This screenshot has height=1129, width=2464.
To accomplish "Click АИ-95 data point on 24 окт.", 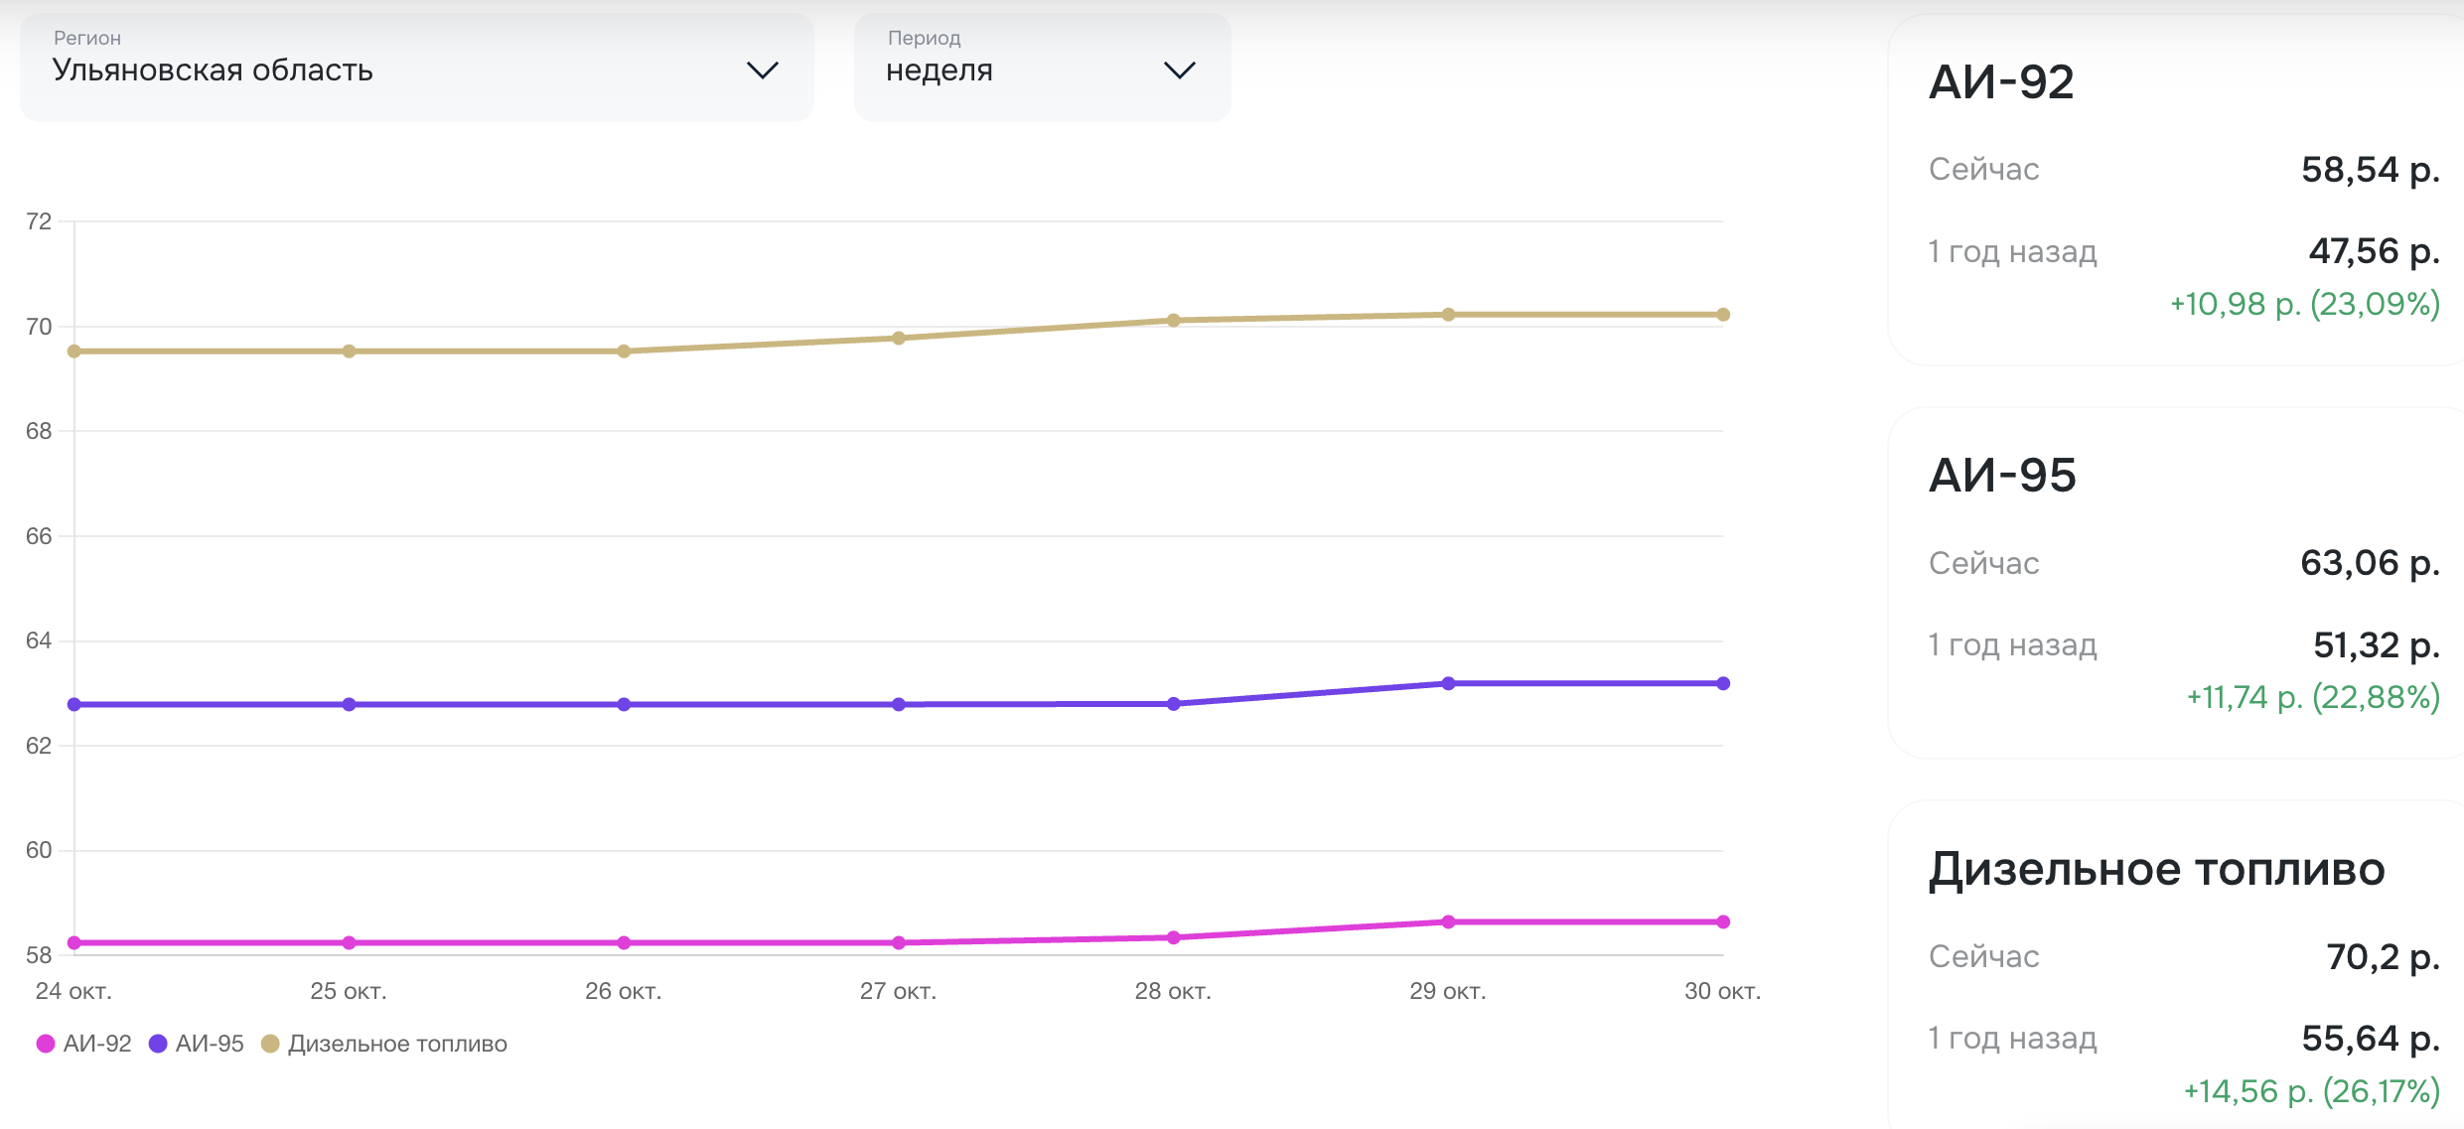I will tap(74, 704).
